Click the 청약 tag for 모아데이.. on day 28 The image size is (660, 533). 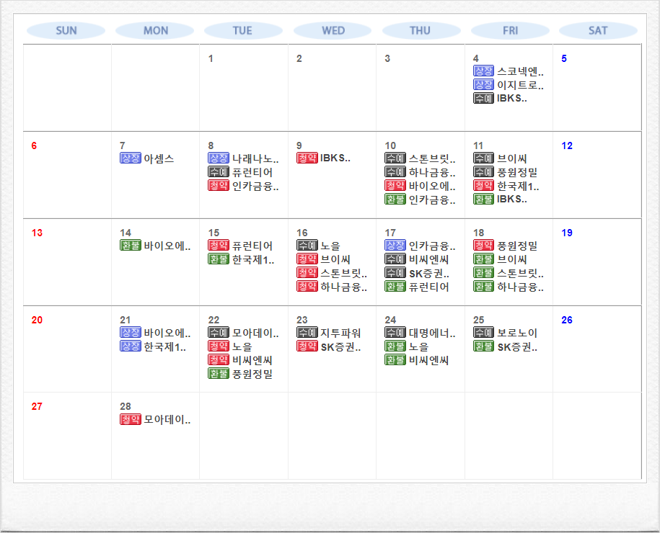tap(130, 419)
